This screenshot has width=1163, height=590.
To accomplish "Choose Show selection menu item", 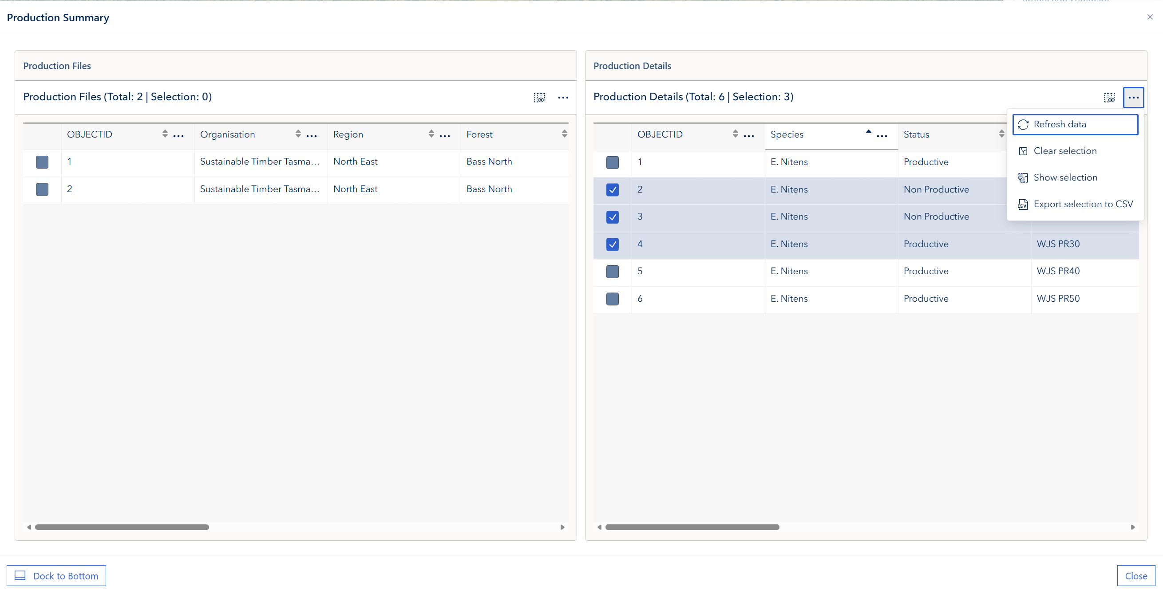I will 1075,178.
